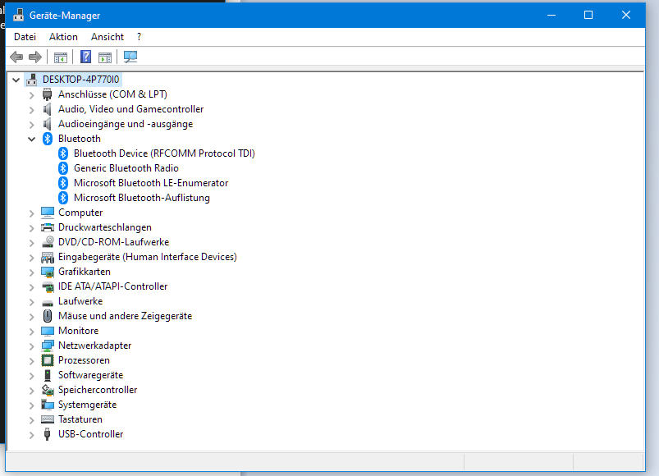Click the mouse icon of Mäuse und andere Zeigegeräte
The height and width of the screenshot is (476, 659).
click(48, 316)
